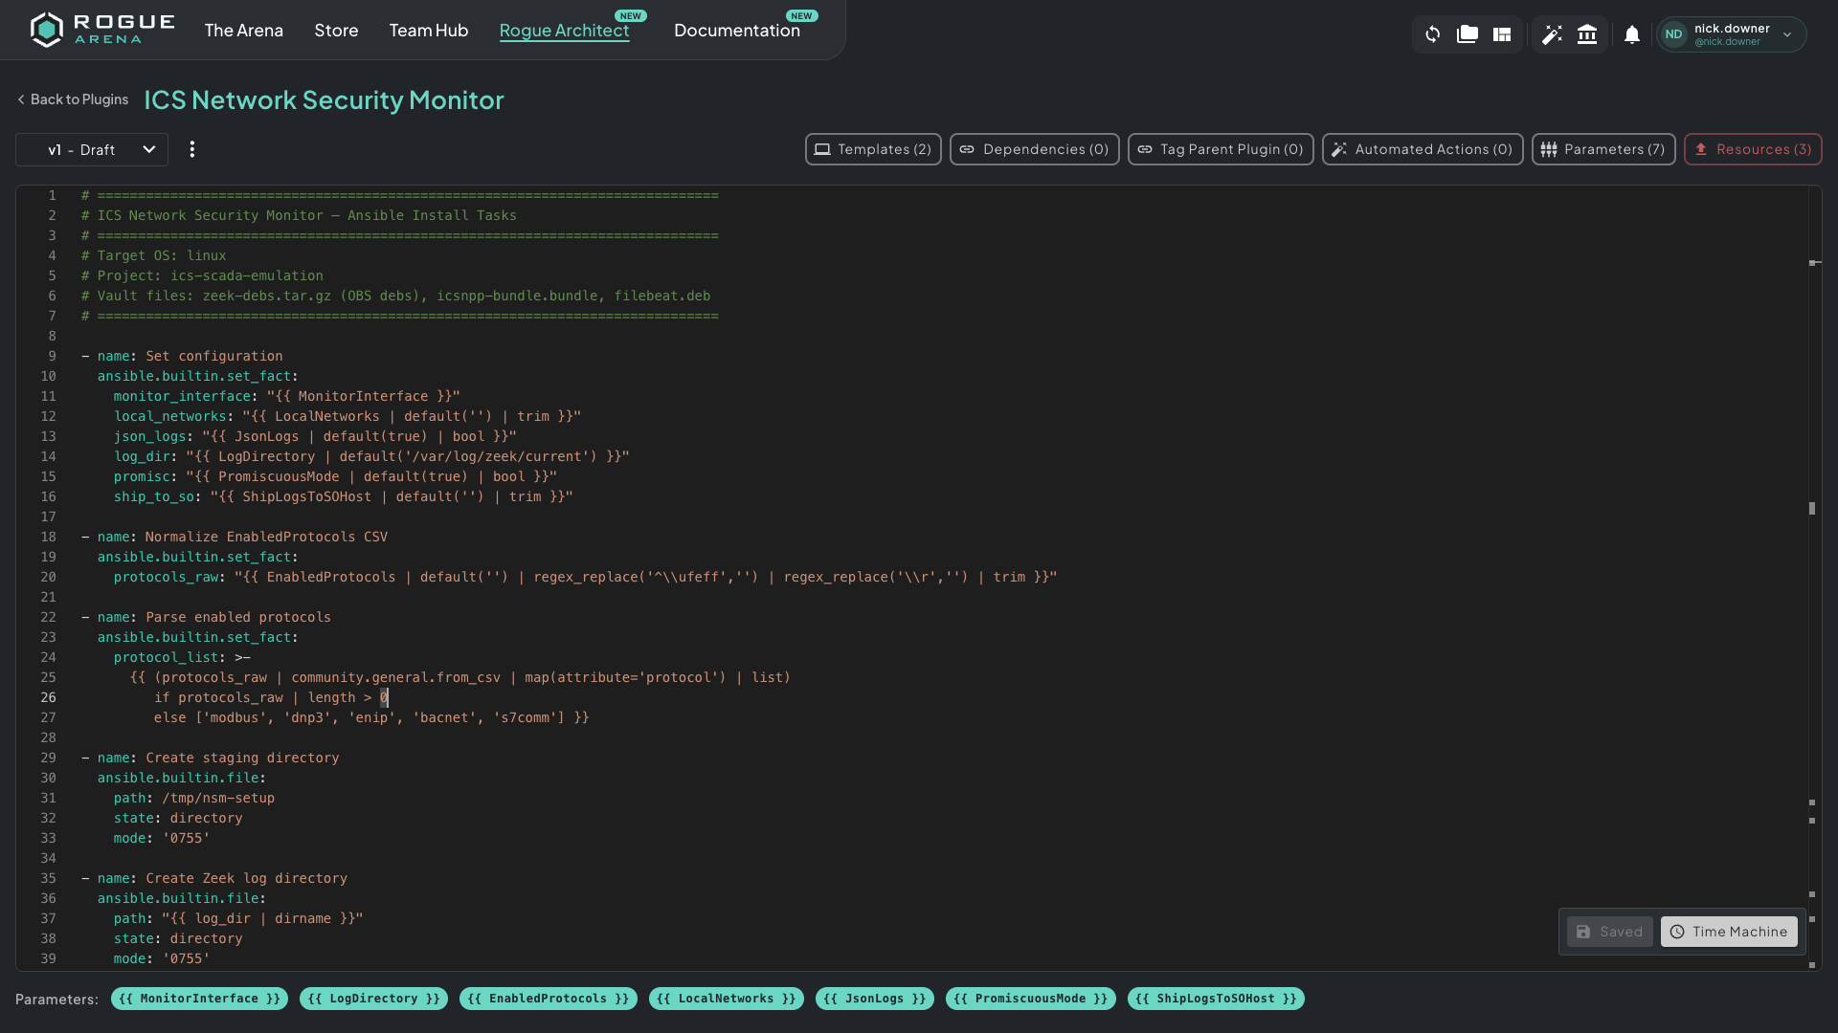
Task: Open notifications bell
Action: coord(1632,34)
